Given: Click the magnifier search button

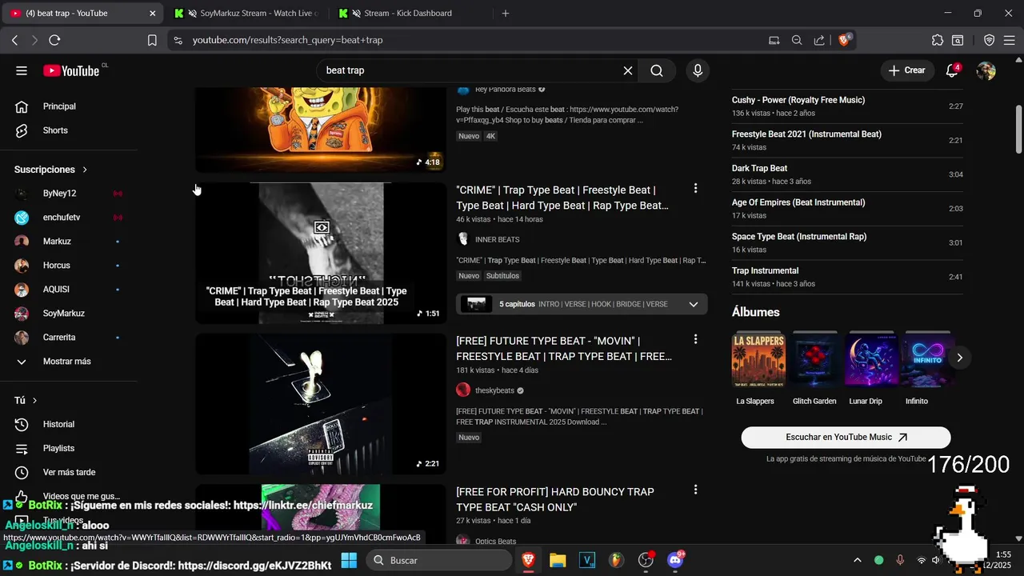Looking at the screenshot, I should (657, 70).
